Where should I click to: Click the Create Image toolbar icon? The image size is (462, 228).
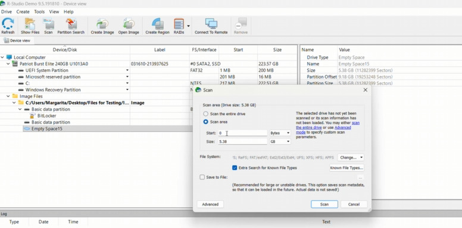(x=102, y=24)
